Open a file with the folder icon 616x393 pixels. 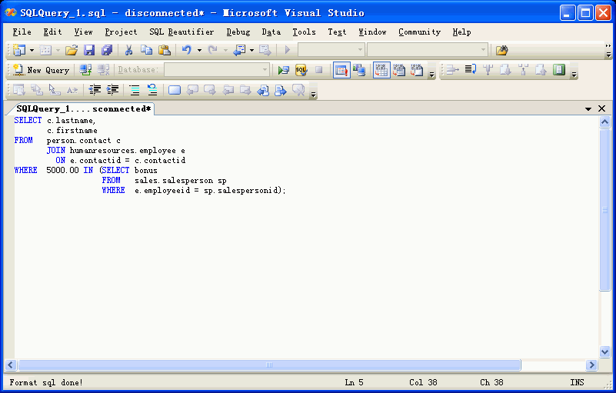[72, 50]
